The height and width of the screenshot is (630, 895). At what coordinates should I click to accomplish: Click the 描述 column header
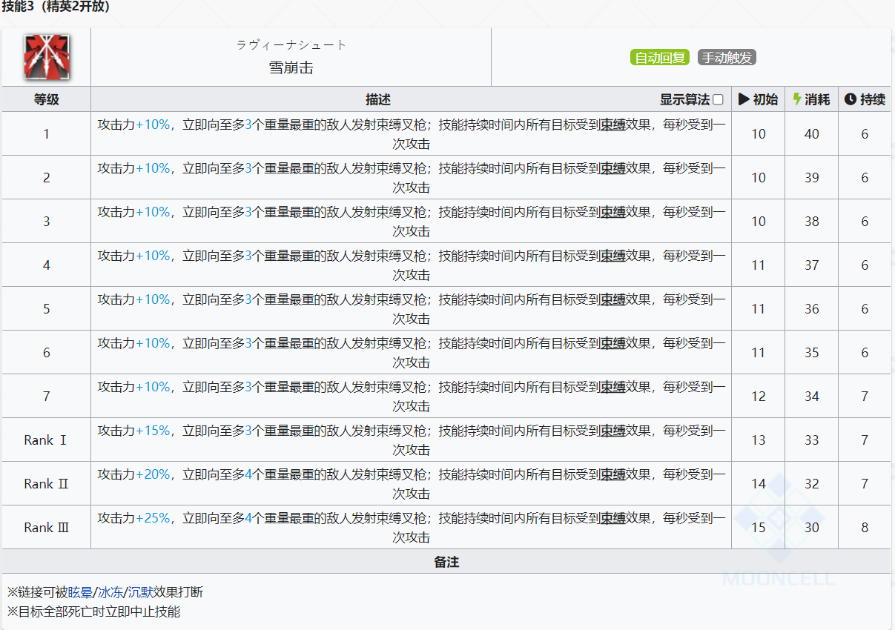377,99
